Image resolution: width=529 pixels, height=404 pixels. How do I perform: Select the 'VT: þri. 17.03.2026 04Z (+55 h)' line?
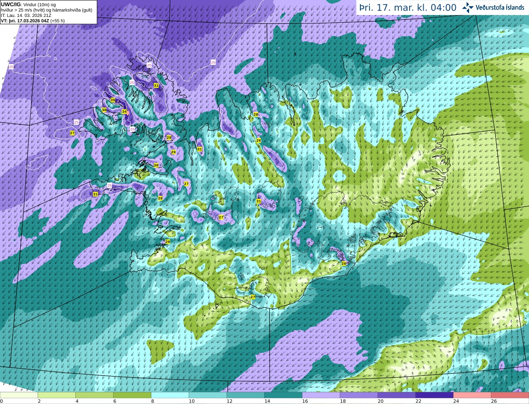point(33,21)
